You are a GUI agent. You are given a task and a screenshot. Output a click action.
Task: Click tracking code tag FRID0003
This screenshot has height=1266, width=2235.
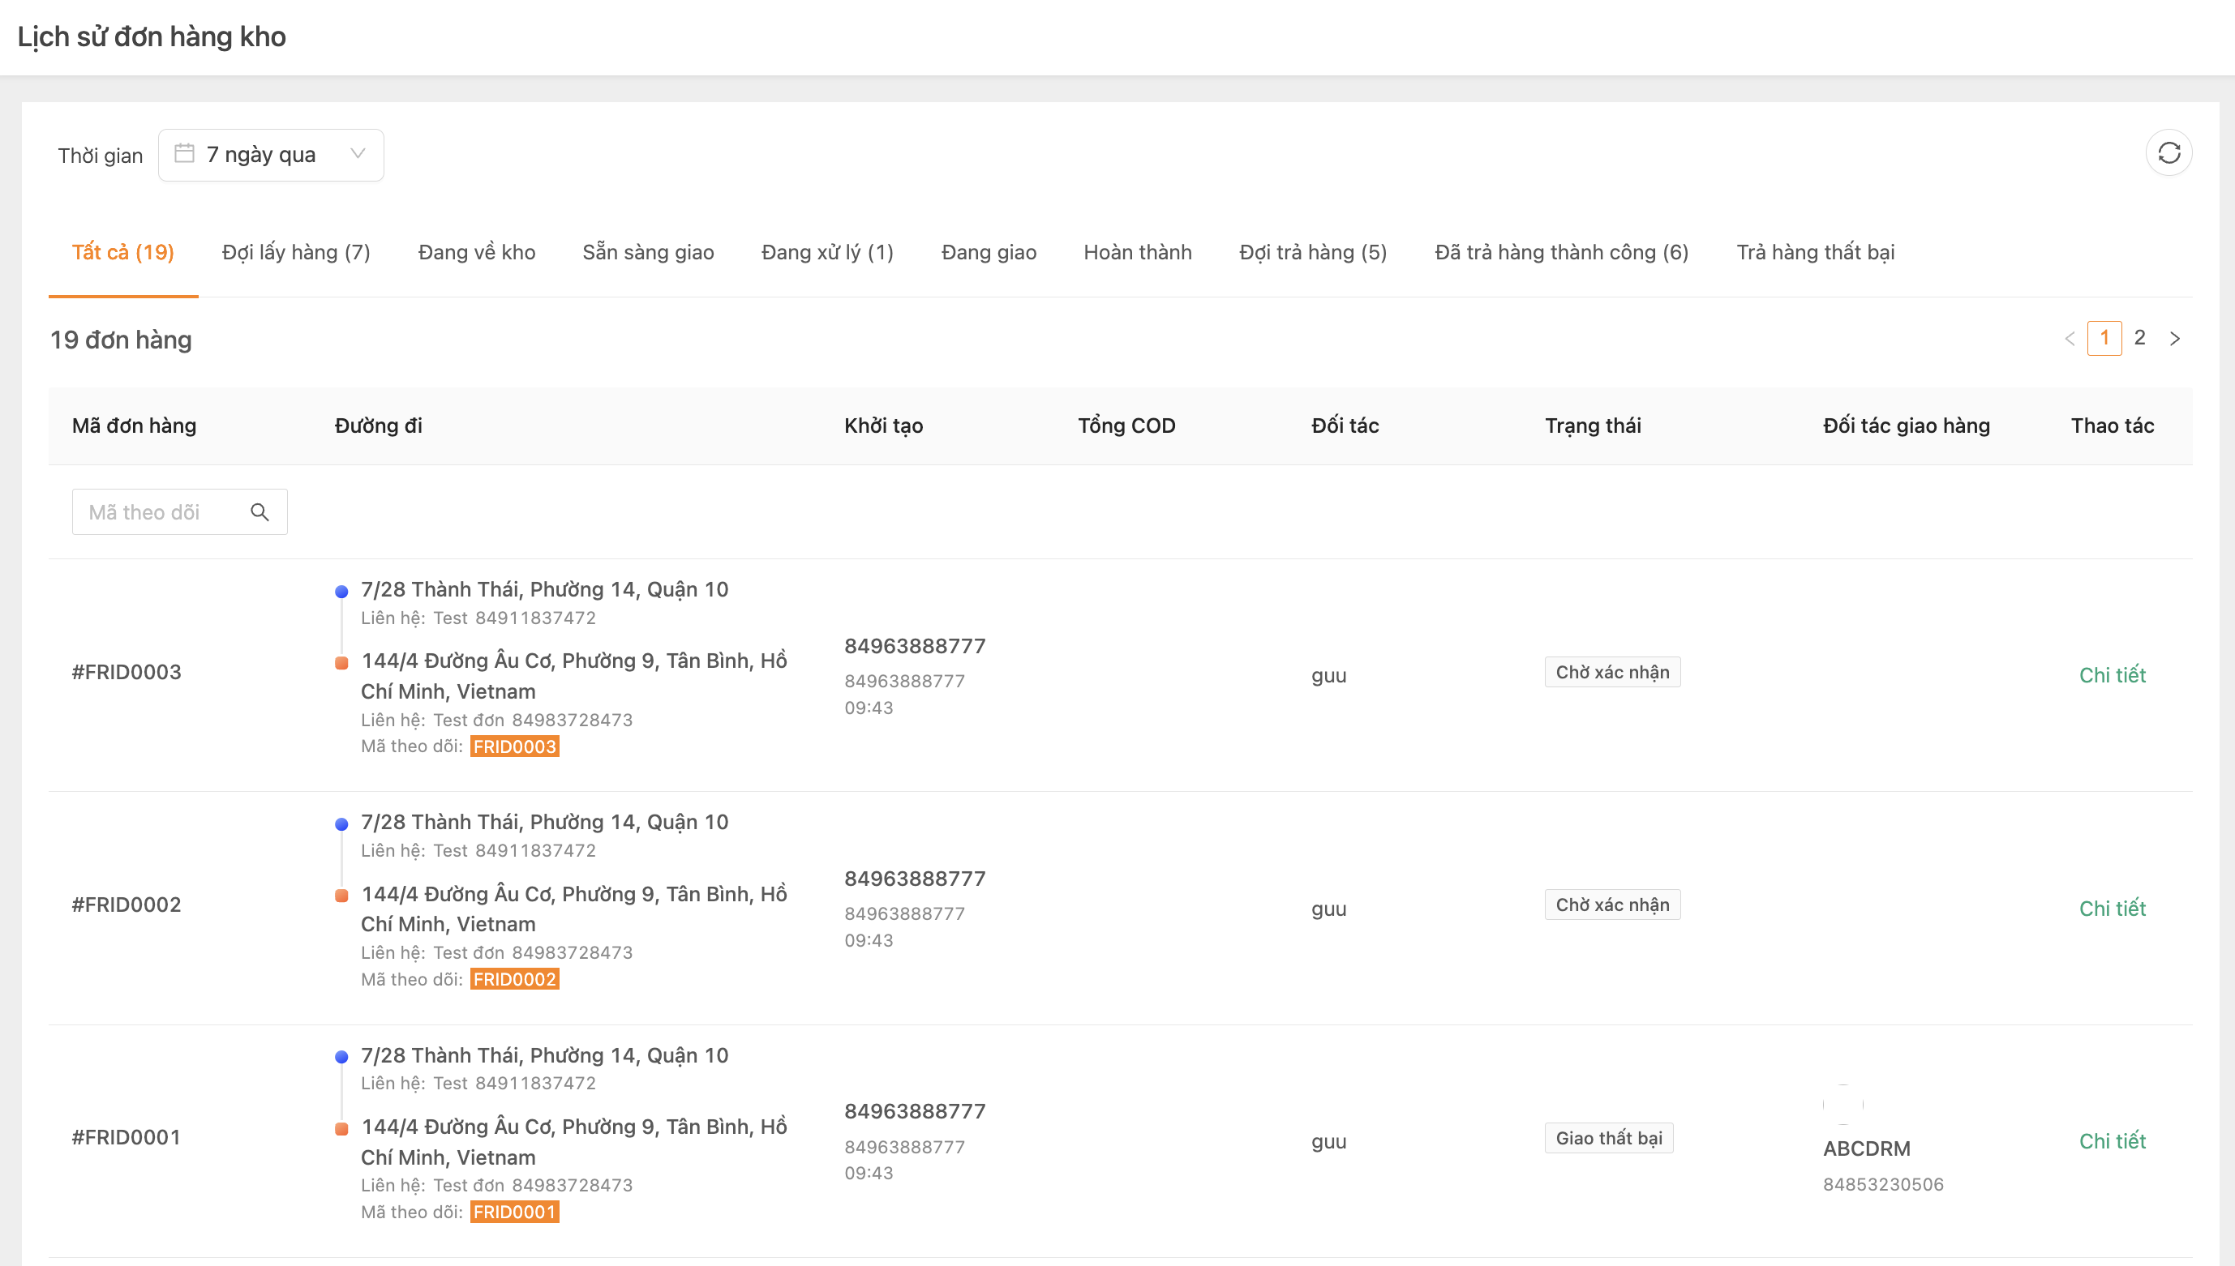tap(514, 746)
